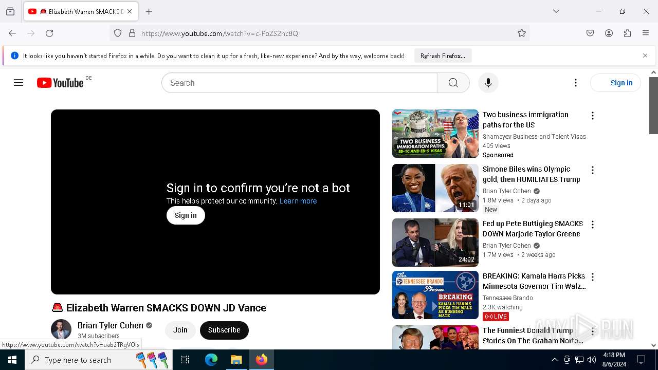Open File Explorer from the taskbar
The image size is (658, 370).
coord(236,360)
